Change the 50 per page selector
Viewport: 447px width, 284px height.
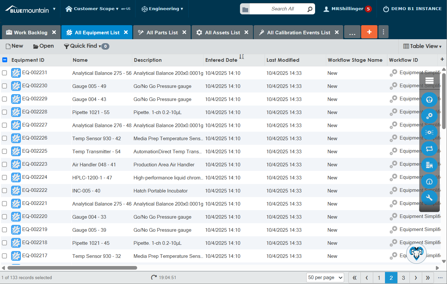pyautogui.click(x=325, y=277)
